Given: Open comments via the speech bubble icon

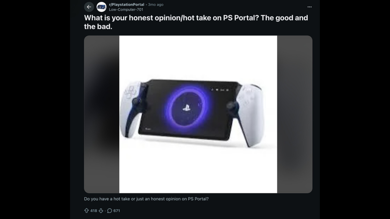Looking at the screenshot, I should pos(109,211).
